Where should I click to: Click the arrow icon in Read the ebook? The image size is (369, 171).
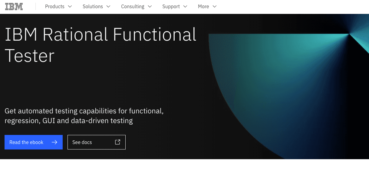[54, 142]
